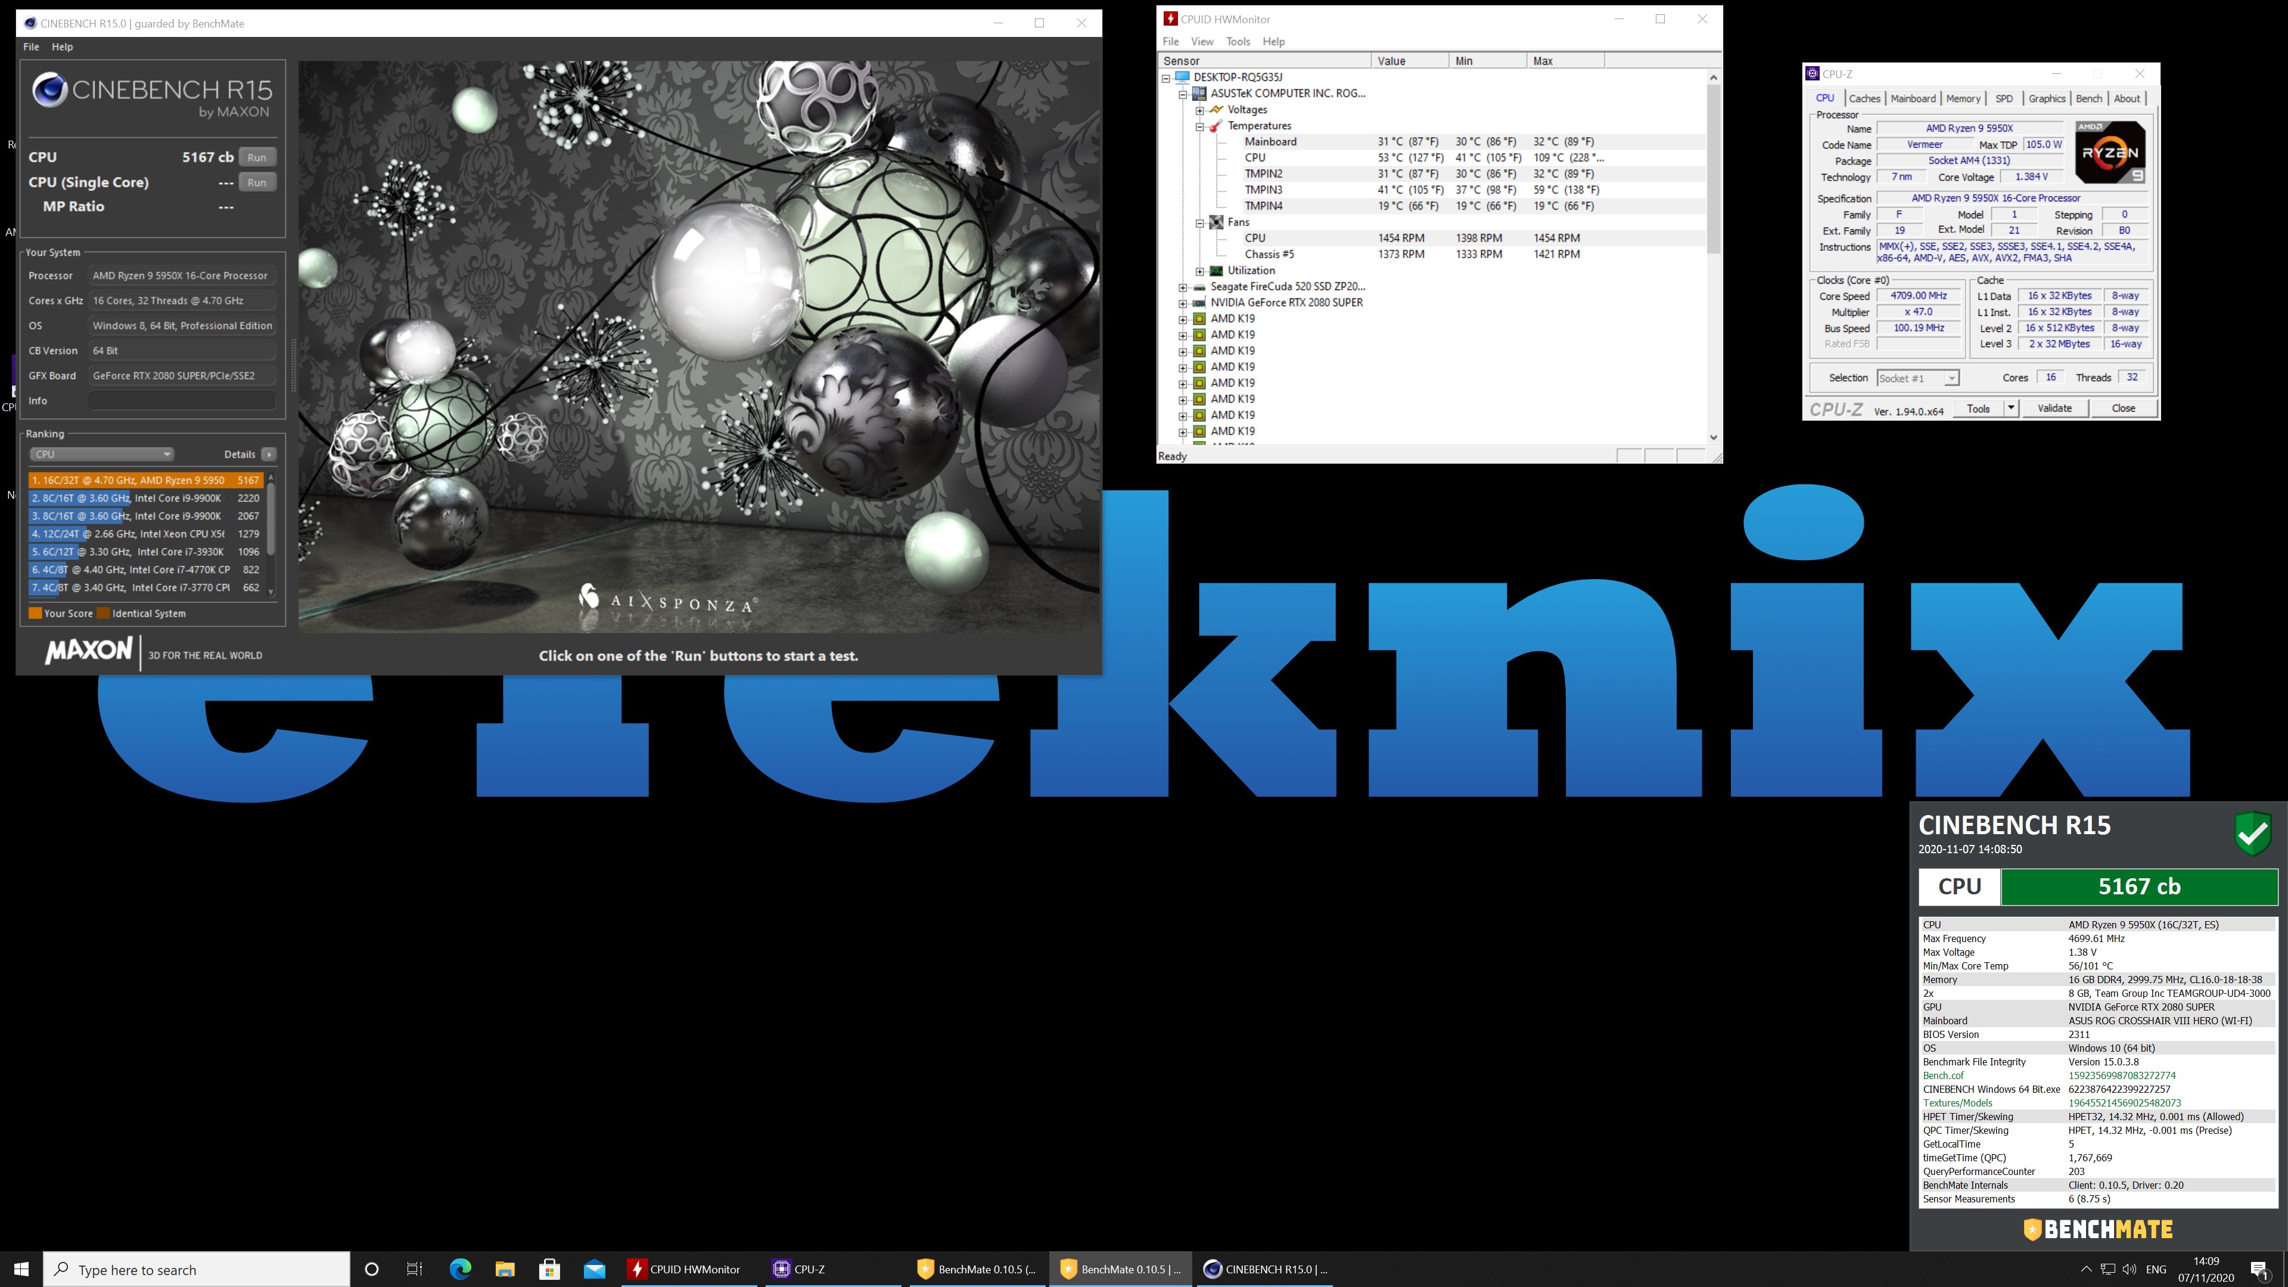Viewport: 2288px width, 1287px height.
Task: Open Mail app from taskbar
Action: (x=594, y=1269)
